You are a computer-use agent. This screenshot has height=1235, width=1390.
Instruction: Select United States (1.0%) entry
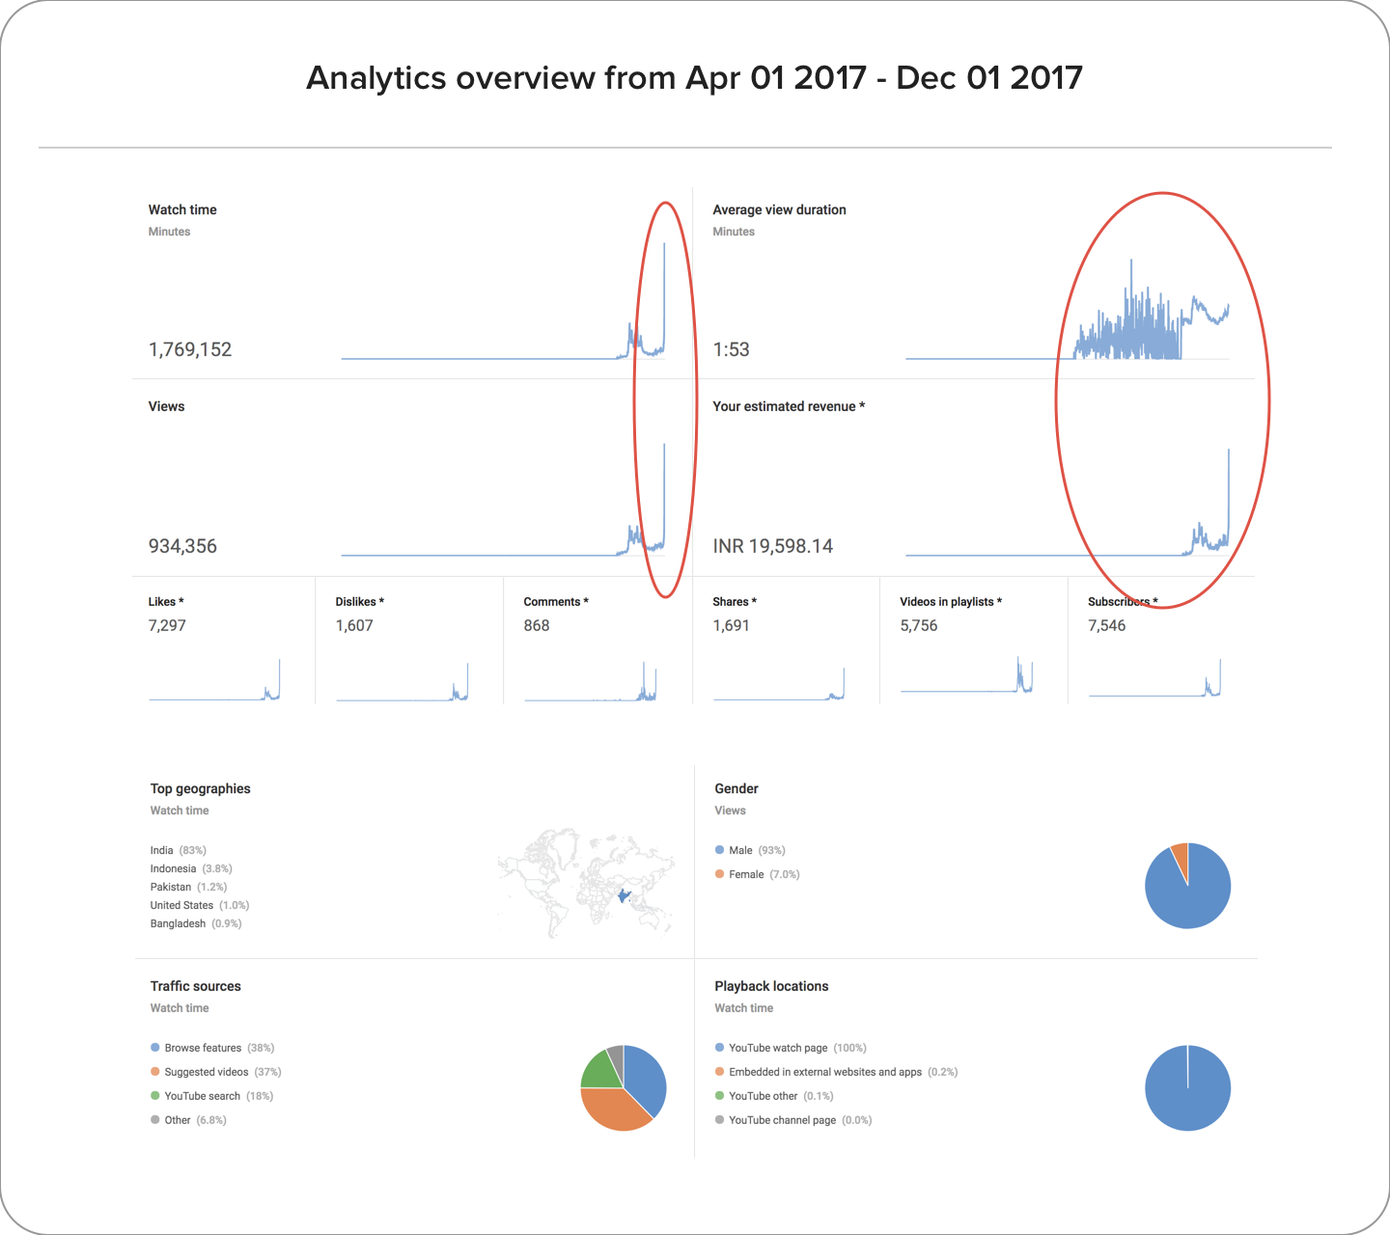[200, 905]
